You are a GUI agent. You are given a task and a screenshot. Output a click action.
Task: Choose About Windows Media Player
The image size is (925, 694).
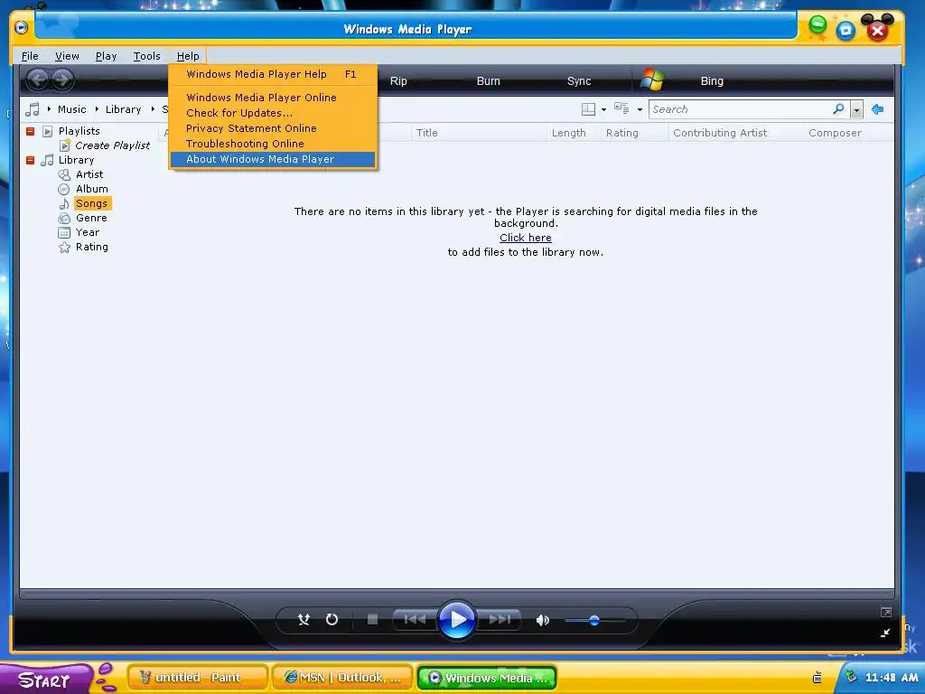(x=273, y=159)
